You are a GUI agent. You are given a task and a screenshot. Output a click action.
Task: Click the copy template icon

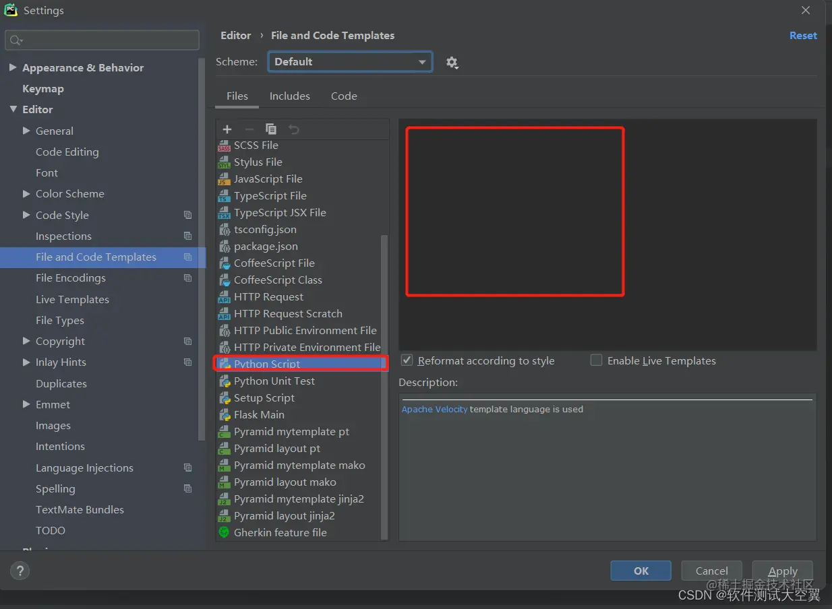(271, 129)
